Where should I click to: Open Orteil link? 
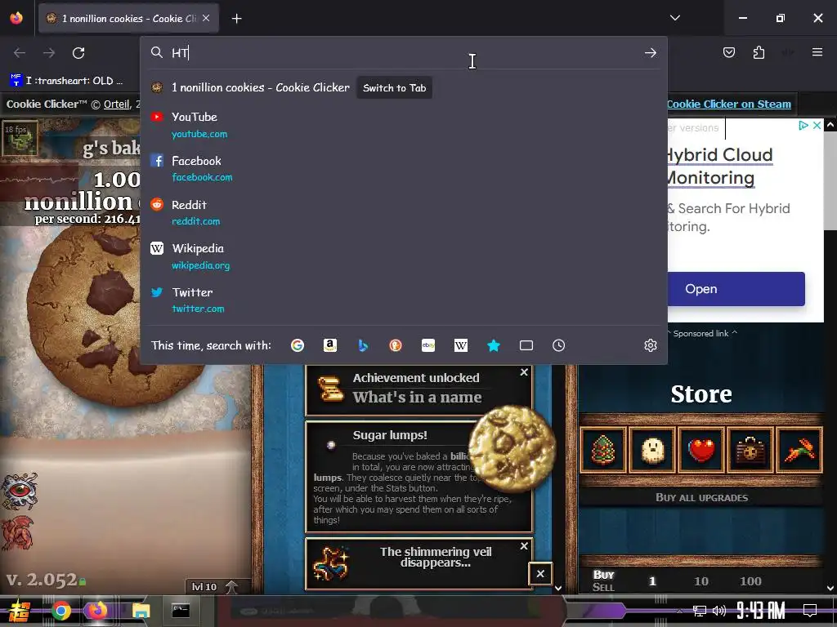(116, 104)
